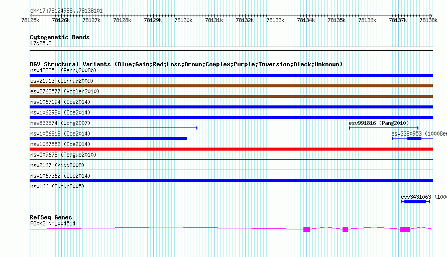Open the esv3431063 variant label
Viewport: 447px width, 257px height.
[423, 197]
